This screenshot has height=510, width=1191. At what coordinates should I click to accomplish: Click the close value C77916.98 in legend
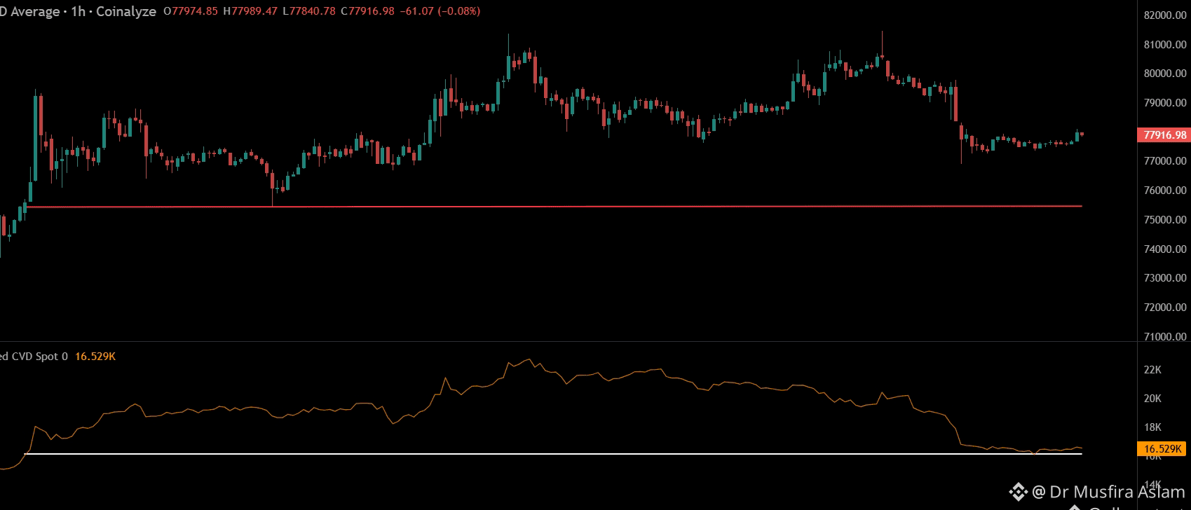coord(367,11)
